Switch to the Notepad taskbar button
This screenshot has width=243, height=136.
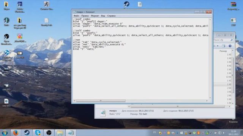[71, 133]
